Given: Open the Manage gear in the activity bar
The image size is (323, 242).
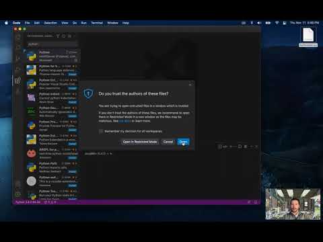Looking at the screenshot, I should coord(18,194).
